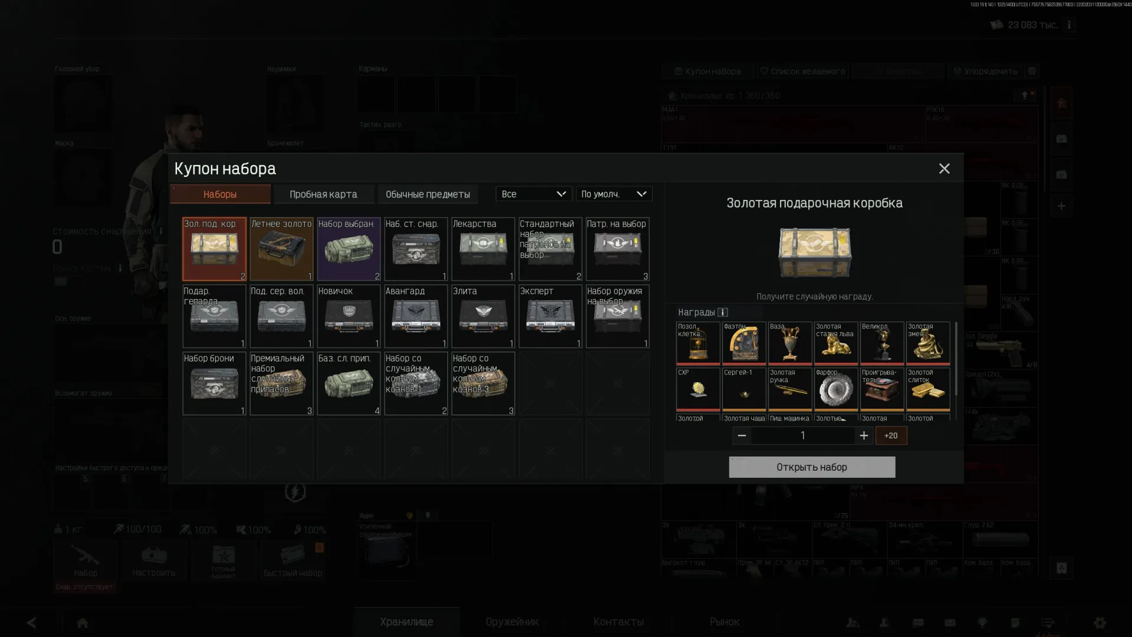
Task: Select the Новичок case
Action: click(348, 316)
